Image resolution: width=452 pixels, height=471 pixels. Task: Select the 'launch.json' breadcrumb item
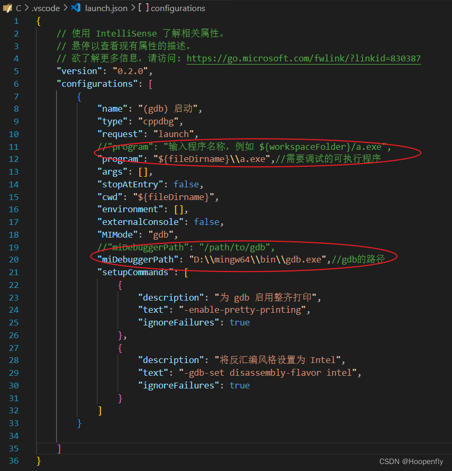tap(106, 8)
